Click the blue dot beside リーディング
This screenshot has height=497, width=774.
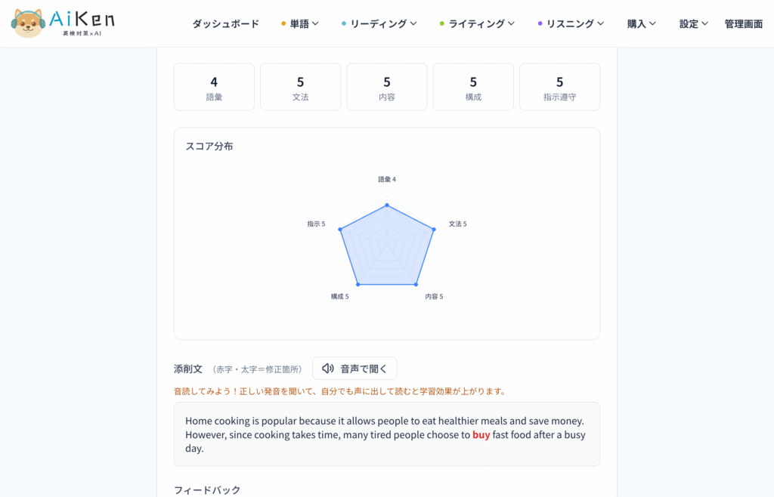tap(344, 23)
